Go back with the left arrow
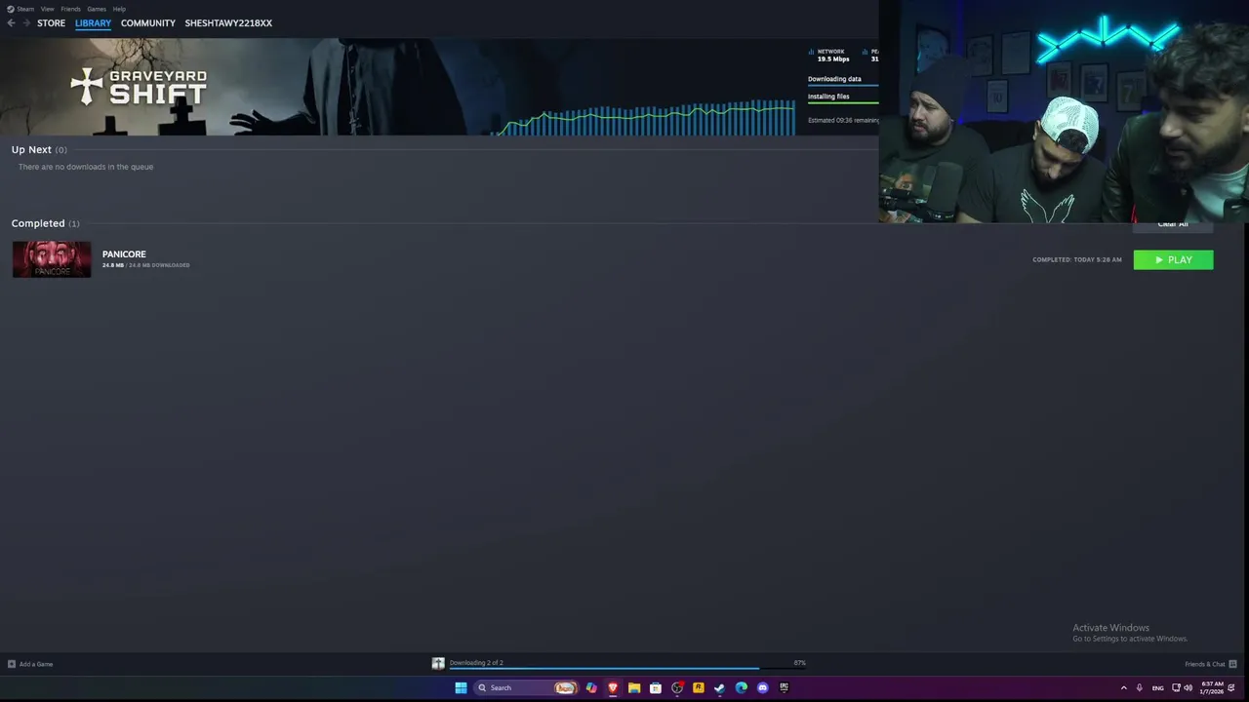 pos(11,23)
